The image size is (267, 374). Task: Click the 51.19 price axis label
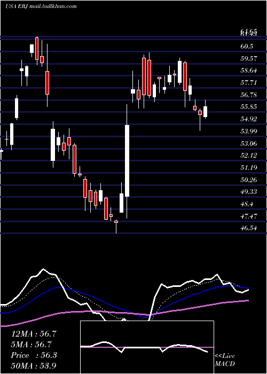(249, 168)
